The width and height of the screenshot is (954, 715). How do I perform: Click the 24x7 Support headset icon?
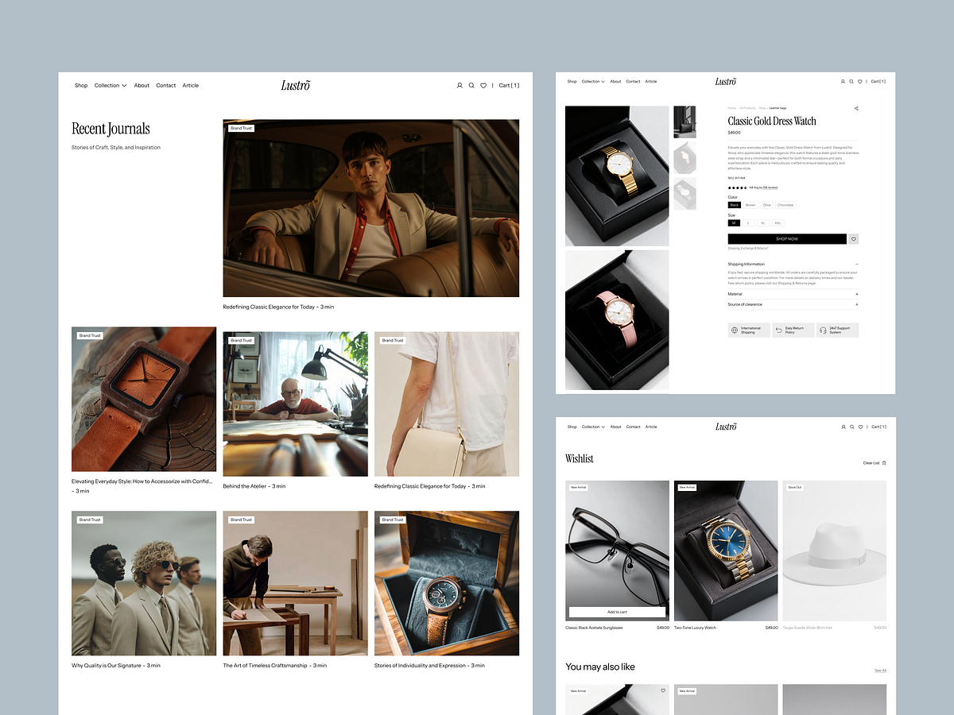824,330
